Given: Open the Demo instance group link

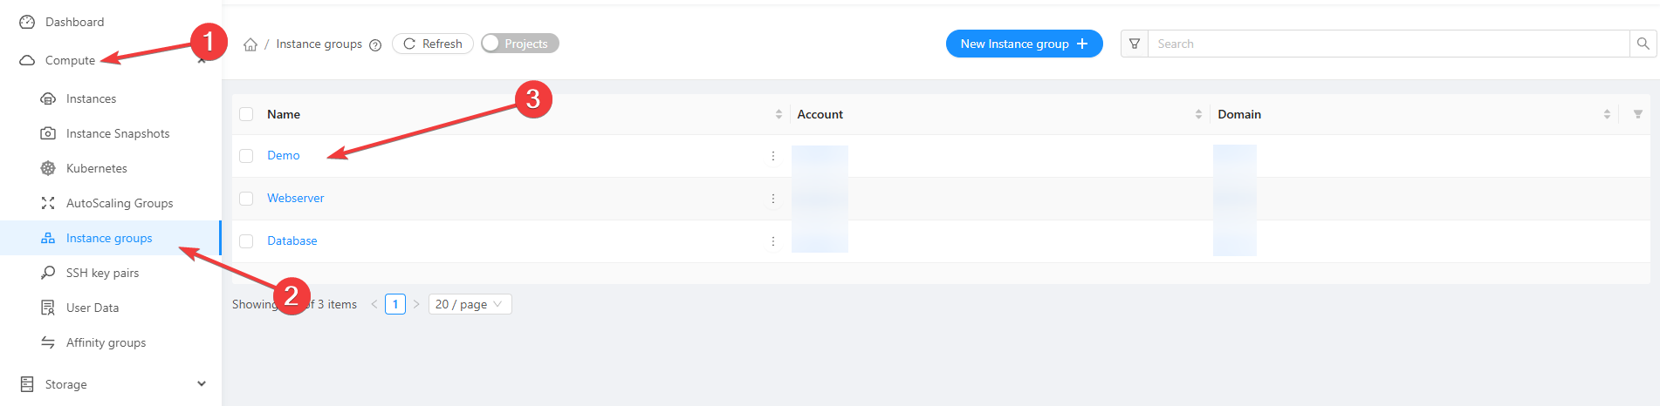Looking at the screenshot, I should click(x=283, y=155).
